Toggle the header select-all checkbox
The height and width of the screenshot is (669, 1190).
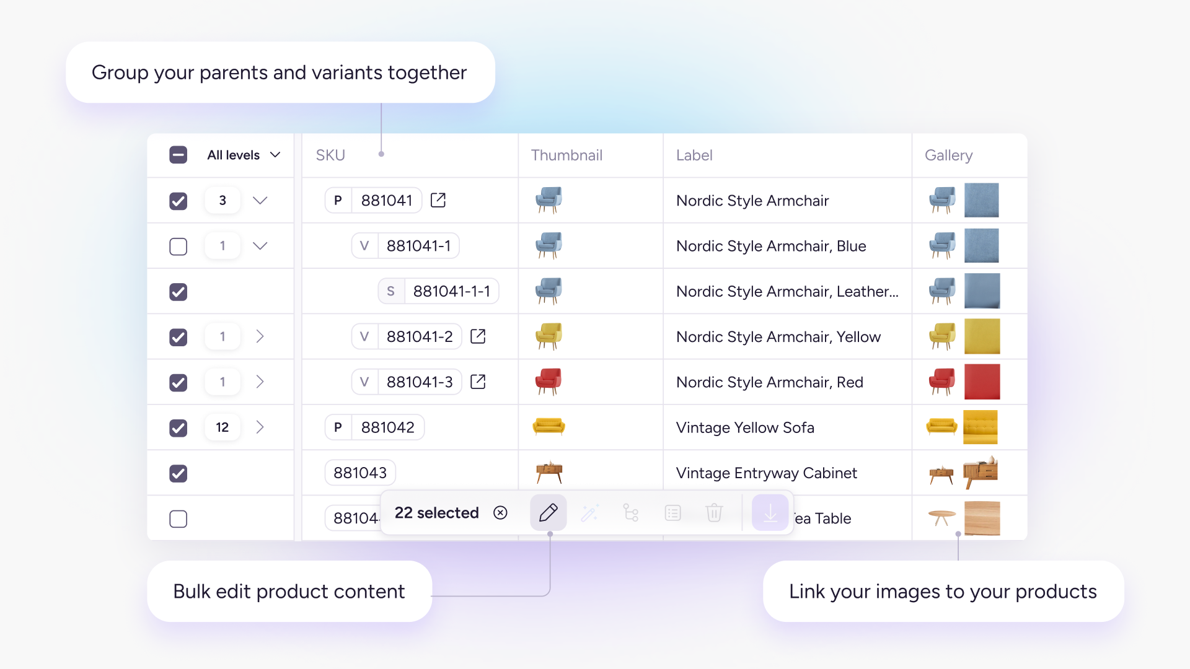(178, 155)
